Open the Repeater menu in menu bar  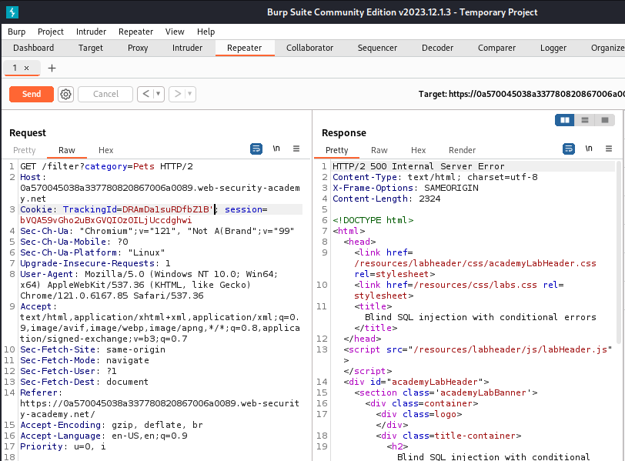(x=136, y=32)
